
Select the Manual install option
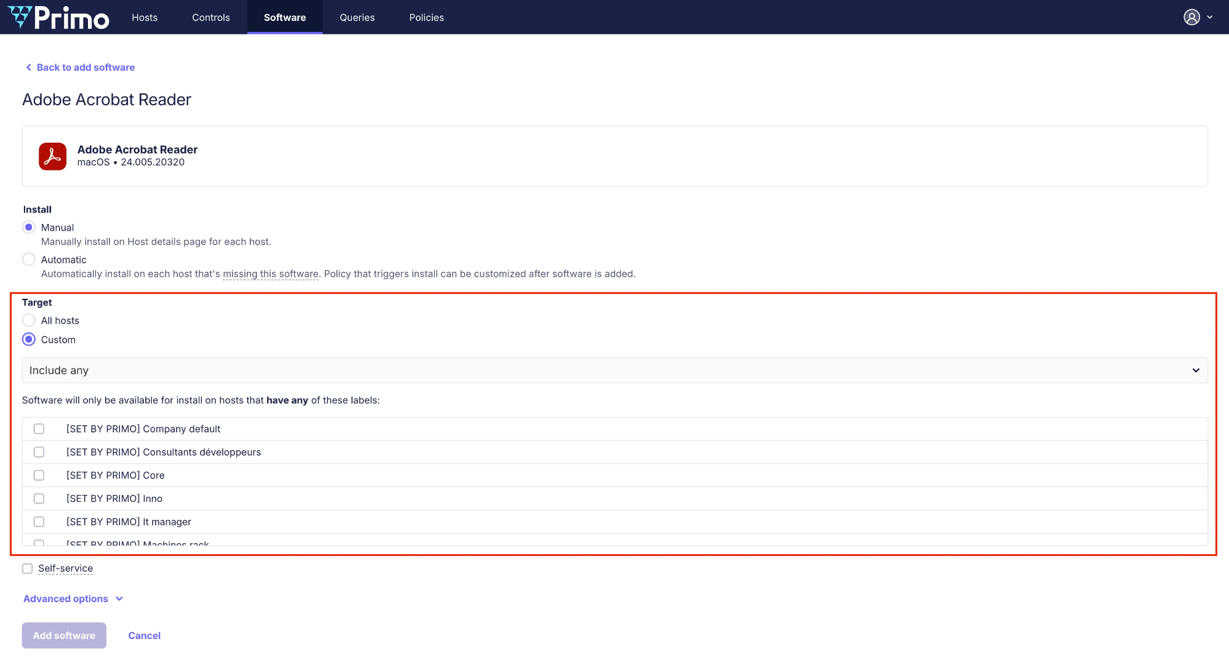29,228
